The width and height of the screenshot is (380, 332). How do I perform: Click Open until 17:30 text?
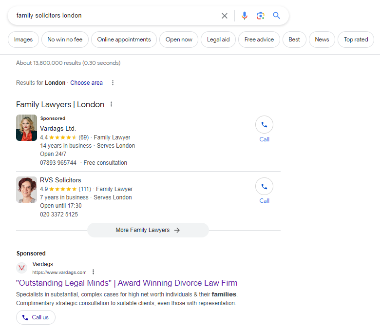pos(61,206)
